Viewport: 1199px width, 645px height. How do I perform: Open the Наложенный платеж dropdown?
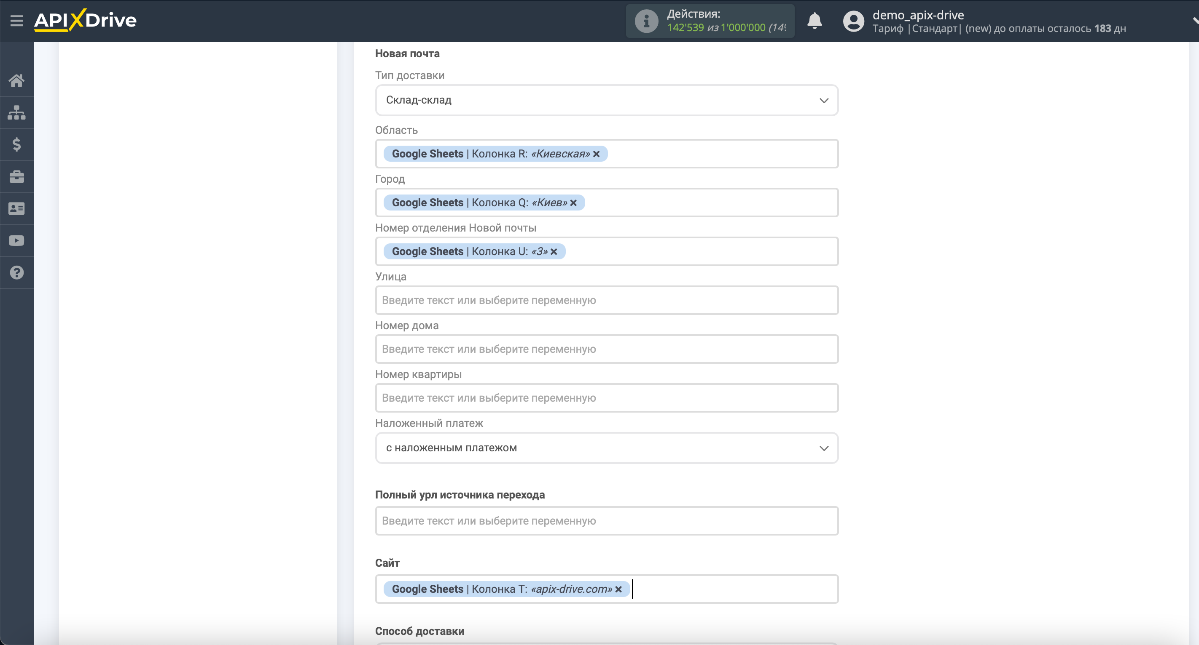click(x=607, y=448)
